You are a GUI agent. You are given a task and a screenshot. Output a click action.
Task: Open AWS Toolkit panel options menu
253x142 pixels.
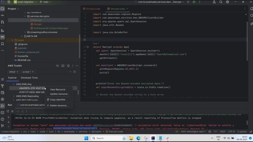click(73, 66)
